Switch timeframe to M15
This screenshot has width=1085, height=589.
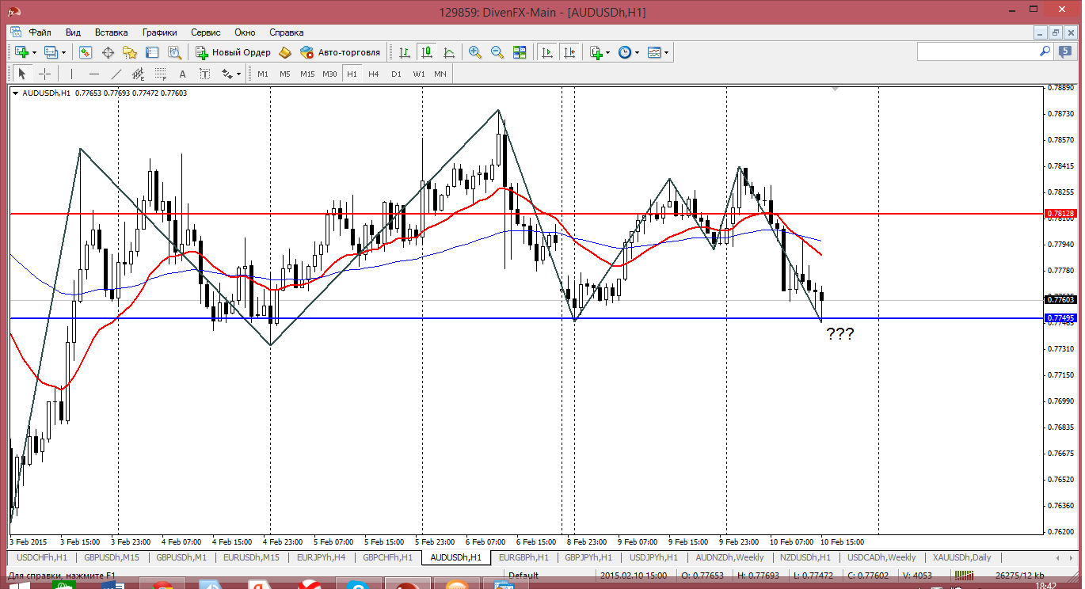(x=307, y=74)
